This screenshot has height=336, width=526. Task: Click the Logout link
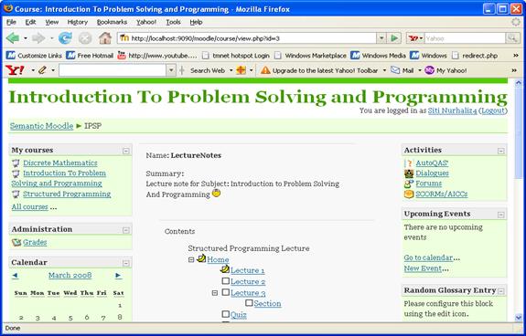click(x=493, y=110)
